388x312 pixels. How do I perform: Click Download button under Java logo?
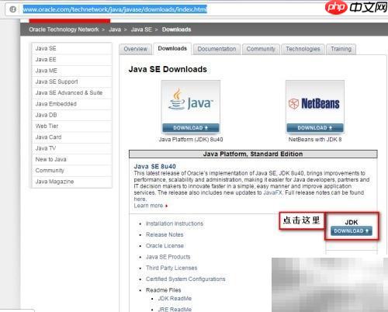point(191,128)
